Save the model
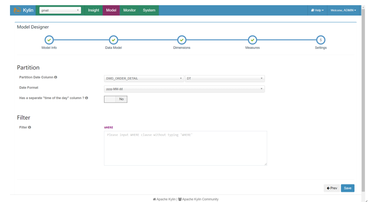Image resolution: width=368 pixels, height=202 pixels. tap(348, 188)
